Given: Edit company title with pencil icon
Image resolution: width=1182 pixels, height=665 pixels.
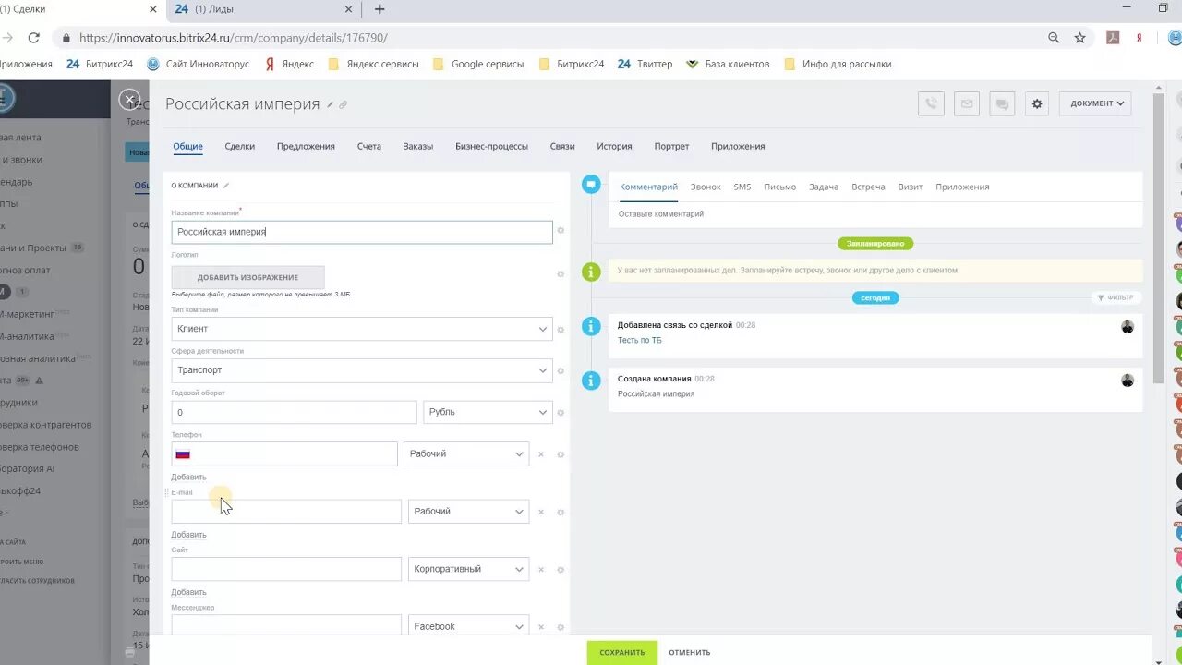Looking at the screenshot, I should click(x=330, y=105).
